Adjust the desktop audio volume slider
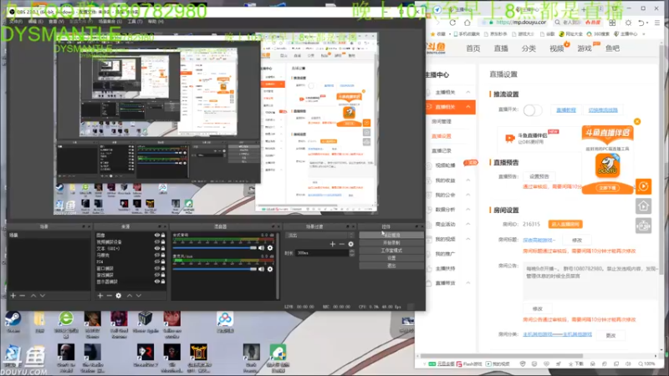The image size is (669, 376). pos(215,247)
